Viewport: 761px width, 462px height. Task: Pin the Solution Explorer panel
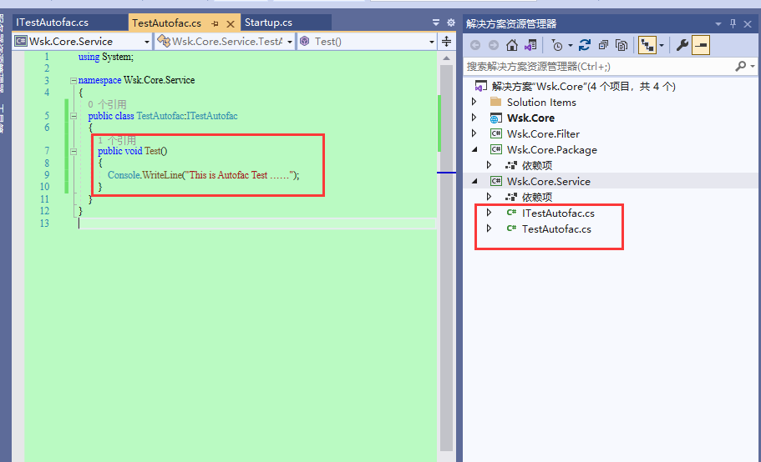click(733, 23)
